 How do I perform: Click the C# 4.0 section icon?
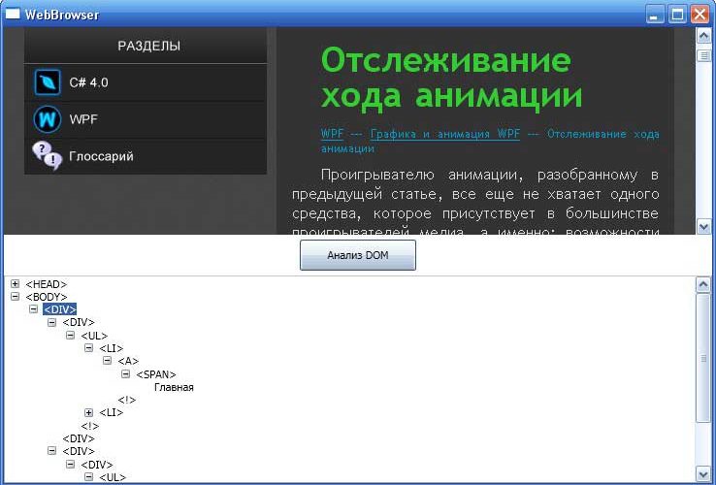[x=47, y=82]
